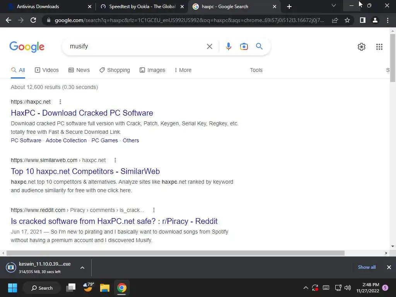
Task: Filter results by Videos
Action: click(47, 70)
